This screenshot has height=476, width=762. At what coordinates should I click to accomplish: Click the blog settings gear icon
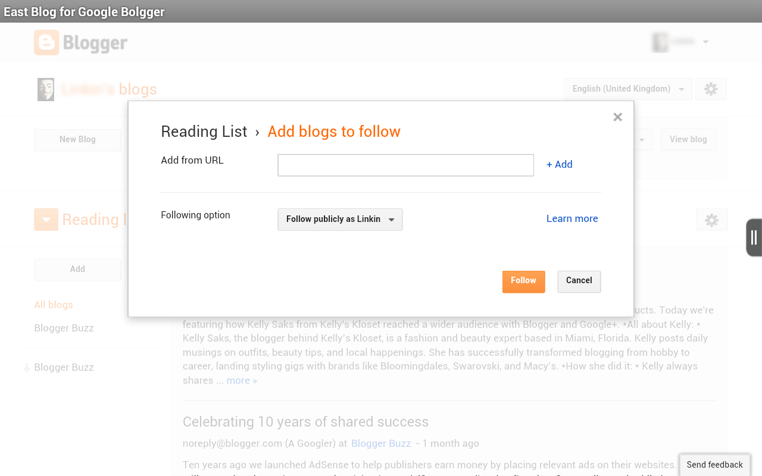coord(711,89)
